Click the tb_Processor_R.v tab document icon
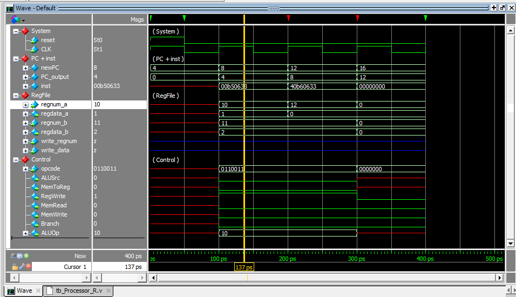Viewport: 516px width, 297px height. click(x=50, y=291)
